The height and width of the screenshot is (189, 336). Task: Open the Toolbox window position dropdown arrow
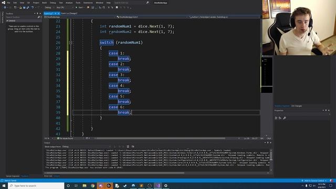35,14
